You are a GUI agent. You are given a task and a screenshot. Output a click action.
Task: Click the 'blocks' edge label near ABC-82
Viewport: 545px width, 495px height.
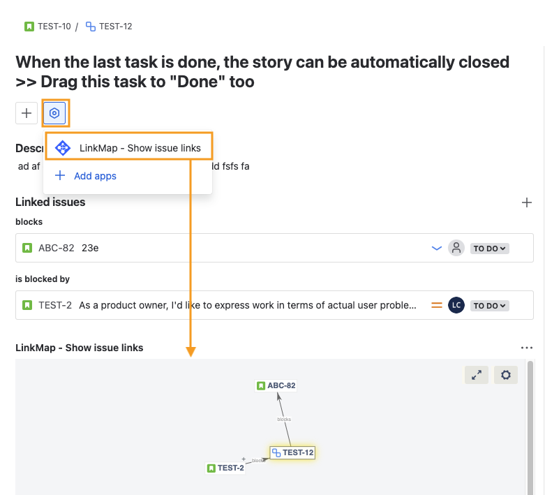pyautogui.click(x=284, y=419)
